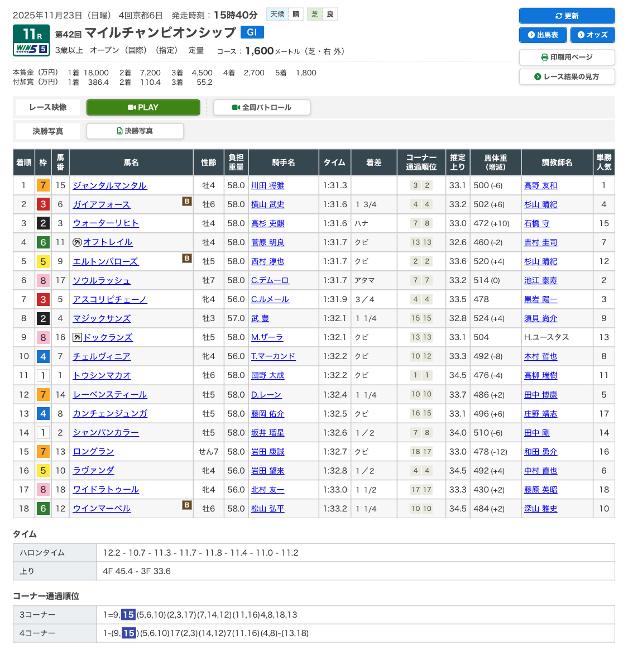Click the WIN5 race badge icon
Image resolution: width=628 pixels, height=655 pixels.
pos(31,49)
